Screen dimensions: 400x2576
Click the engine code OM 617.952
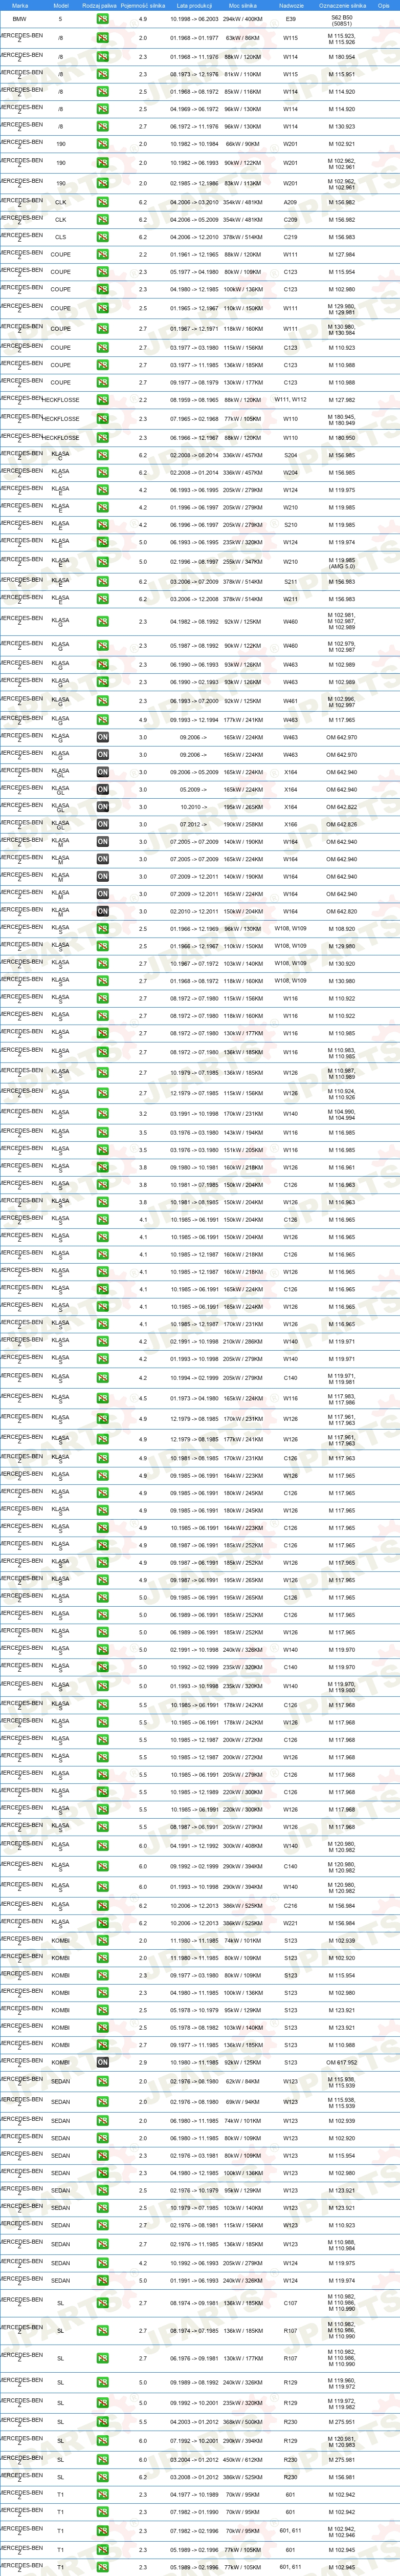pos(342,2062)
